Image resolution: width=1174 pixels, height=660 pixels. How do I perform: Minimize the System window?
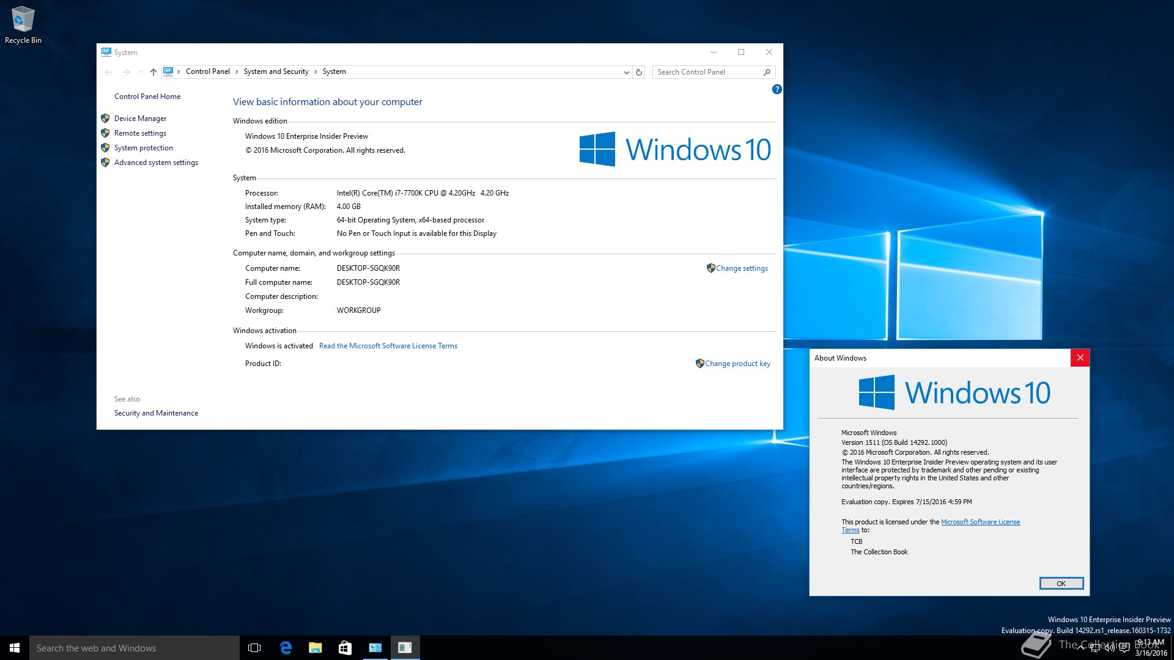tap(713, 52)
